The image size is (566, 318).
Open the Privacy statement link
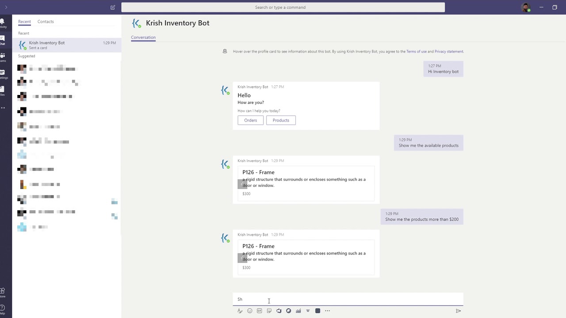coord(449,52)
